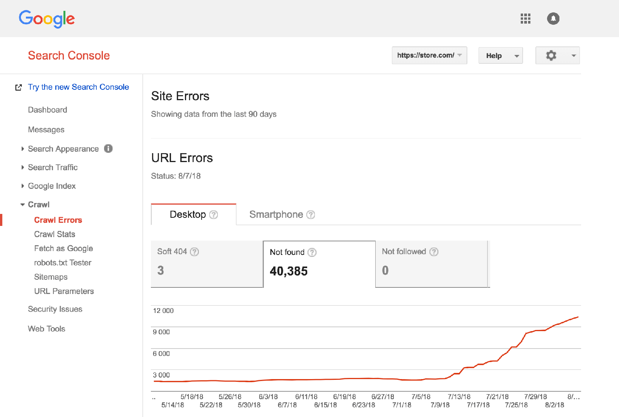The image size is (619, 417).
Task: Click the 8/2/18 date label on chart
Action: click(x=554, y=405)
